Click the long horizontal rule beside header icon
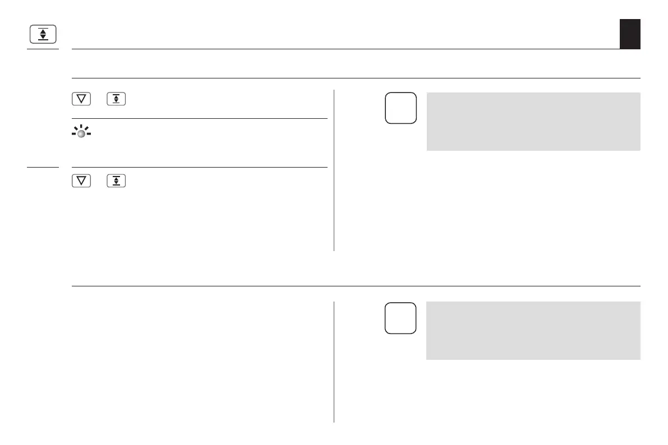 345,49
